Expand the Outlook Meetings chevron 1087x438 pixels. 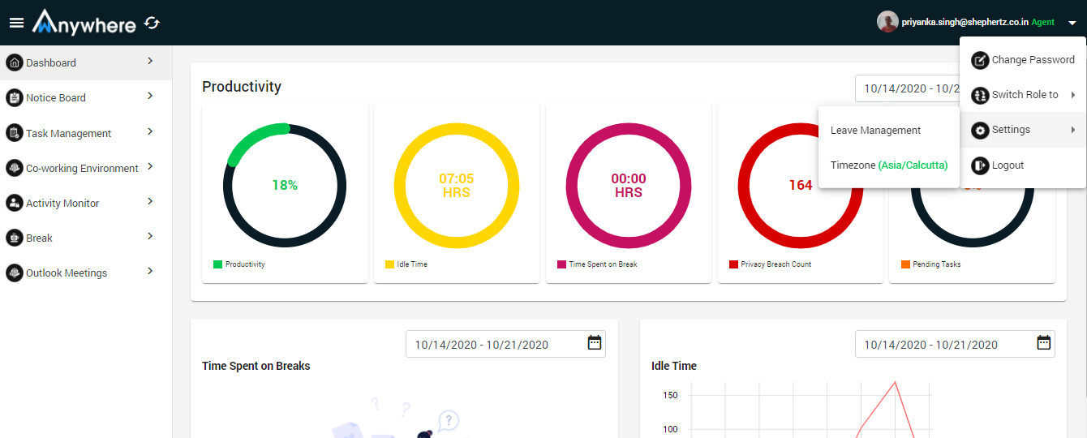click(150, 271)
